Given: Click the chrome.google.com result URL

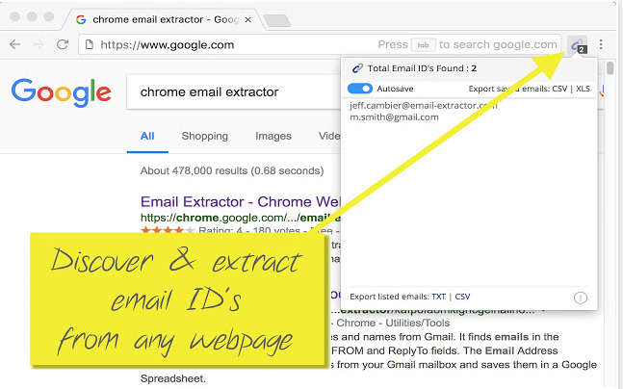Looking at the screenshot, I should (x=241, y=218).
